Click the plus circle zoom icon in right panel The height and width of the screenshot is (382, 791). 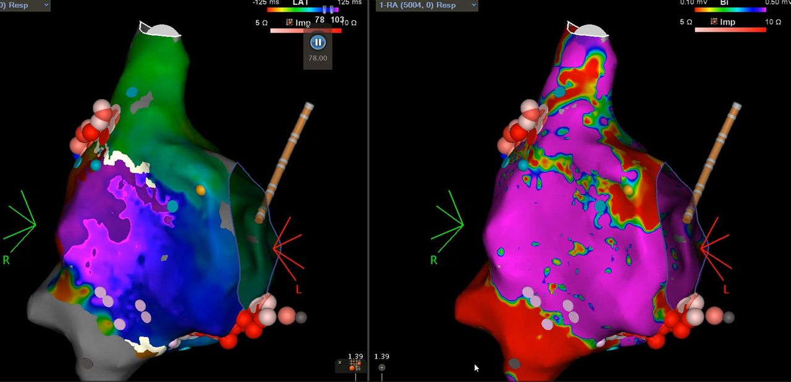tap(382, 367)
